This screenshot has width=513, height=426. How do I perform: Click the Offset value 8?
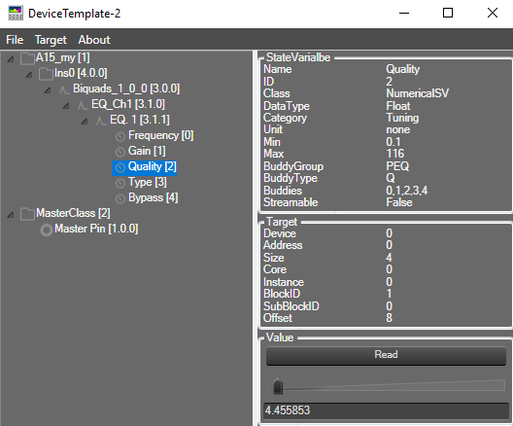click(x=389, y=318)
